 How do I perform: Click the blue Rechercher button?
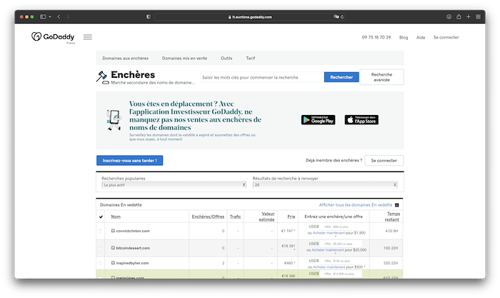coord(341,77)
